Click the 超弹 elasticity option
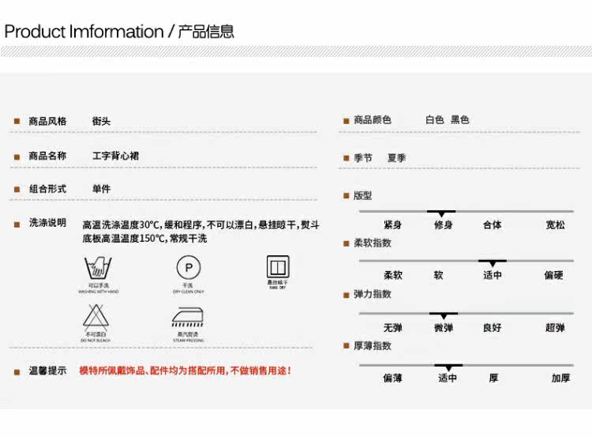Viewport: 592px width, 437px height. tap(555, 327)
